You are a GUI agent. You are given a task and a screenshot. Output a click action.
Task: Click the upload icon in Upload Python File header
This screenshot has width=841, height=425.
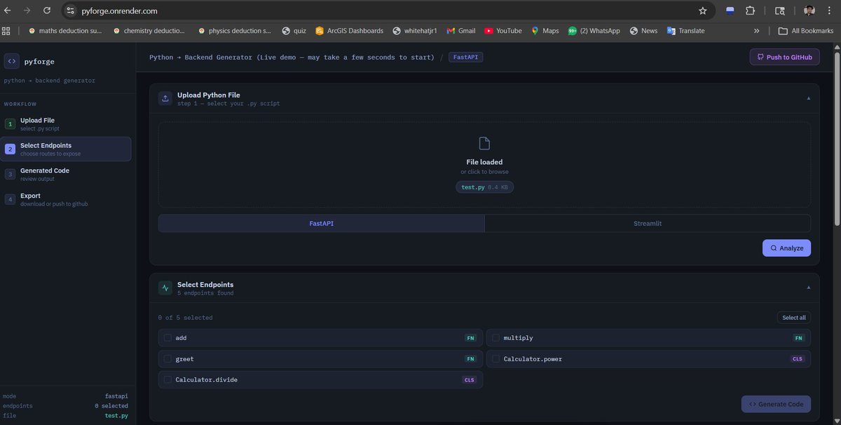tap(165, 99)
